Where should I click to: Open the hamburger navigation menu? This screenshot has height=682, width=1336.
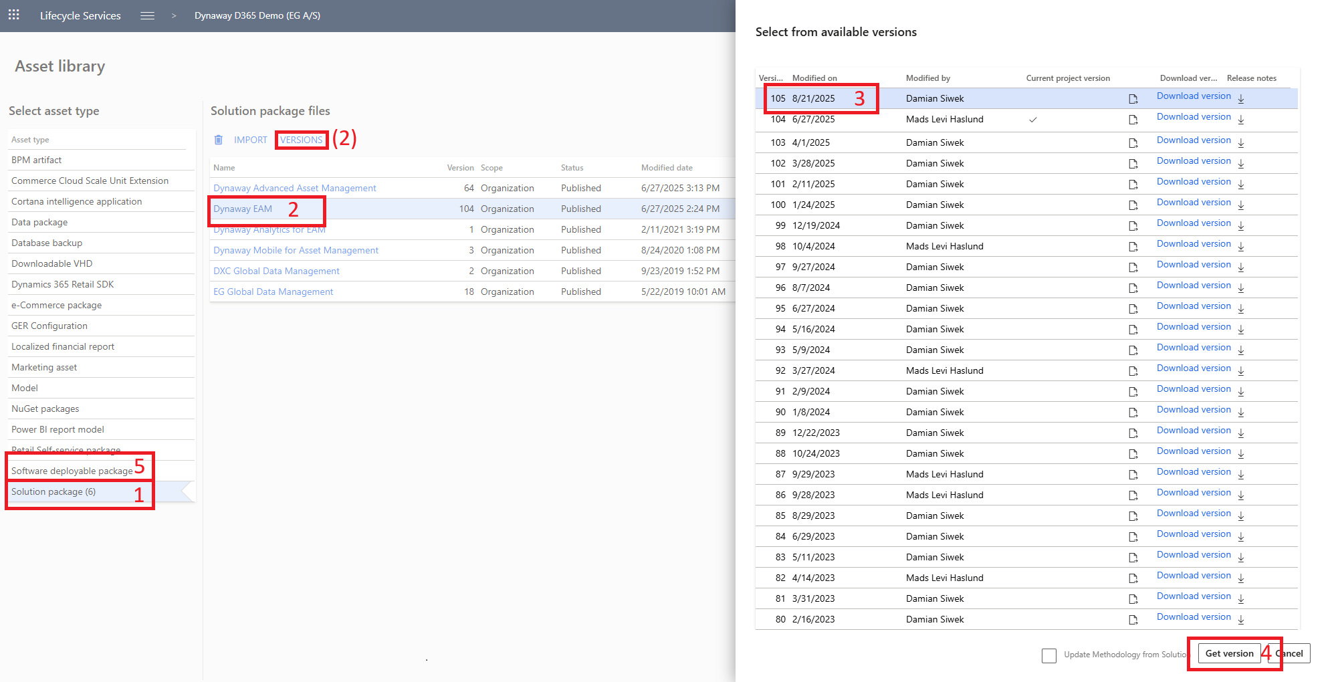tap(147, 15)
